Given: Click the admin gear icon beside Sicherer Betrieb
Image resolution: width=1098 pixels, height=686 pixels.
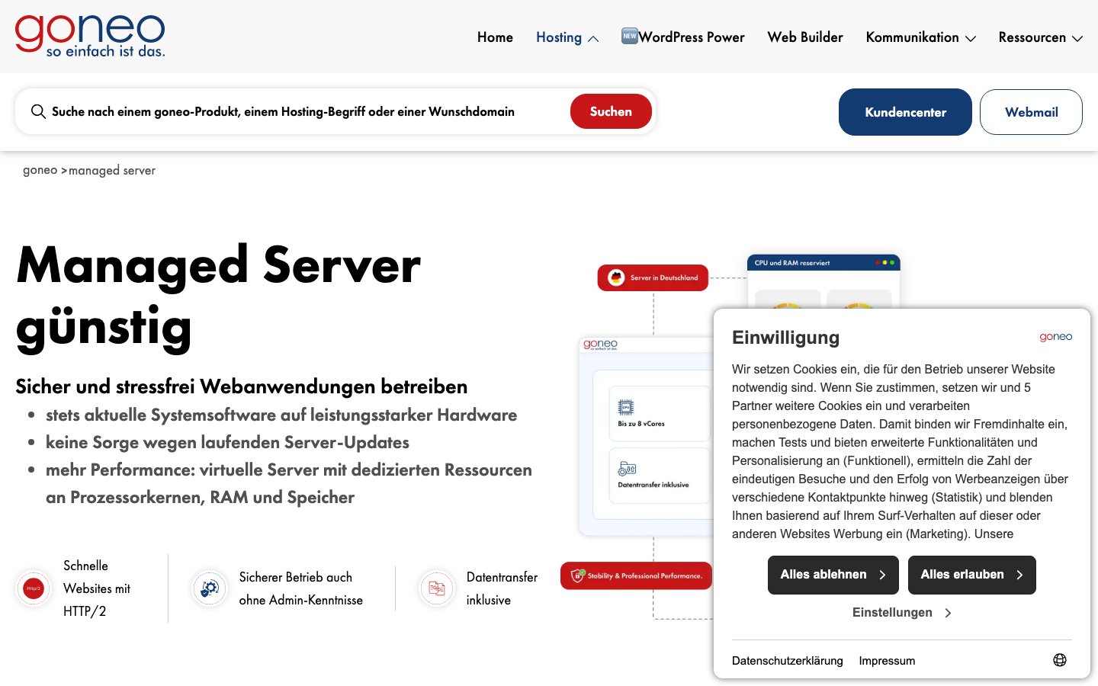Looking at the screenshot, I should coord(210,588).
